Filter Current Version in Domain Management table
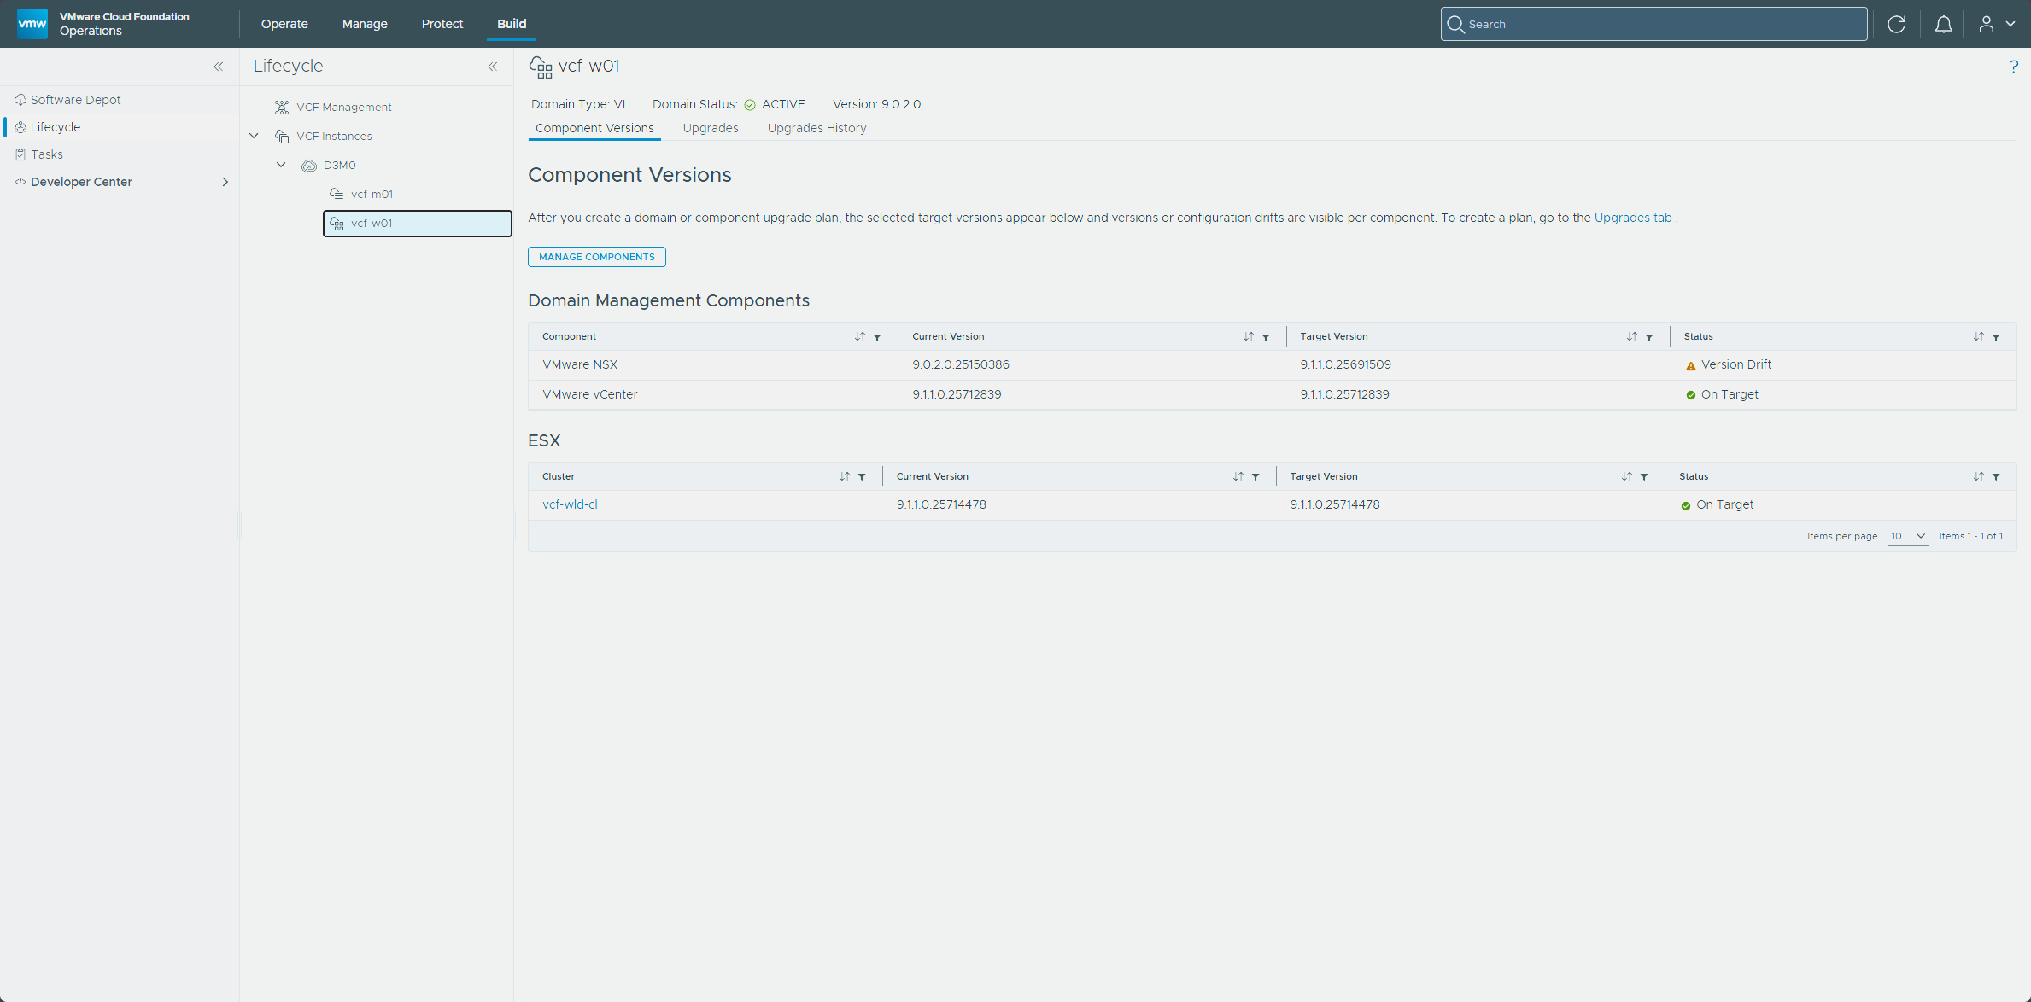The width and height of the screenshot is (2031, 1002). [1266, 337]
